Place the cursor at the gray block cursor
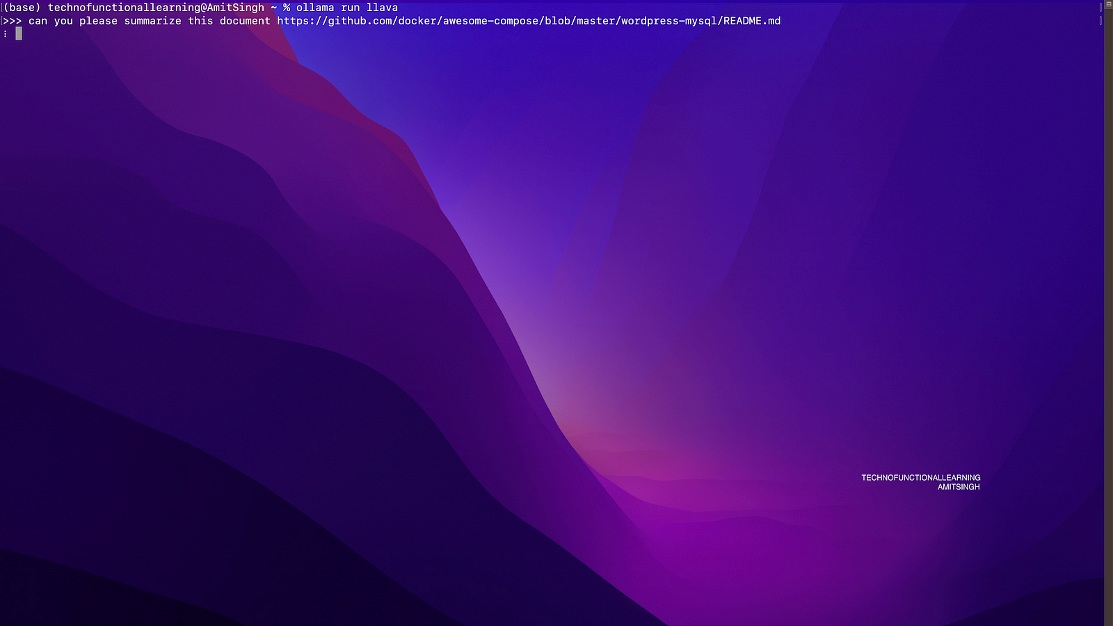Image resolution: width=1113 pixels, height=626 pixels. pos(19,33)
